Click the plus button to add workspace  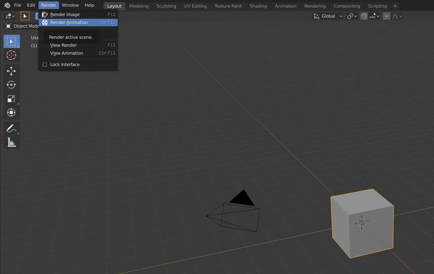(395, 6)
